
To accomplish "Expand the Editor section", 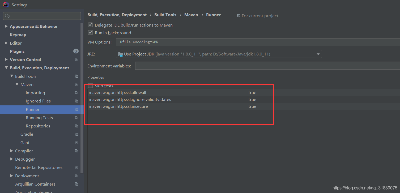I will (x=6, y=43).
